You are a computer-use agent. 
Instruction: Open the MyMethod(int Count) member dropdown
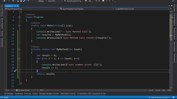[142, 9]
